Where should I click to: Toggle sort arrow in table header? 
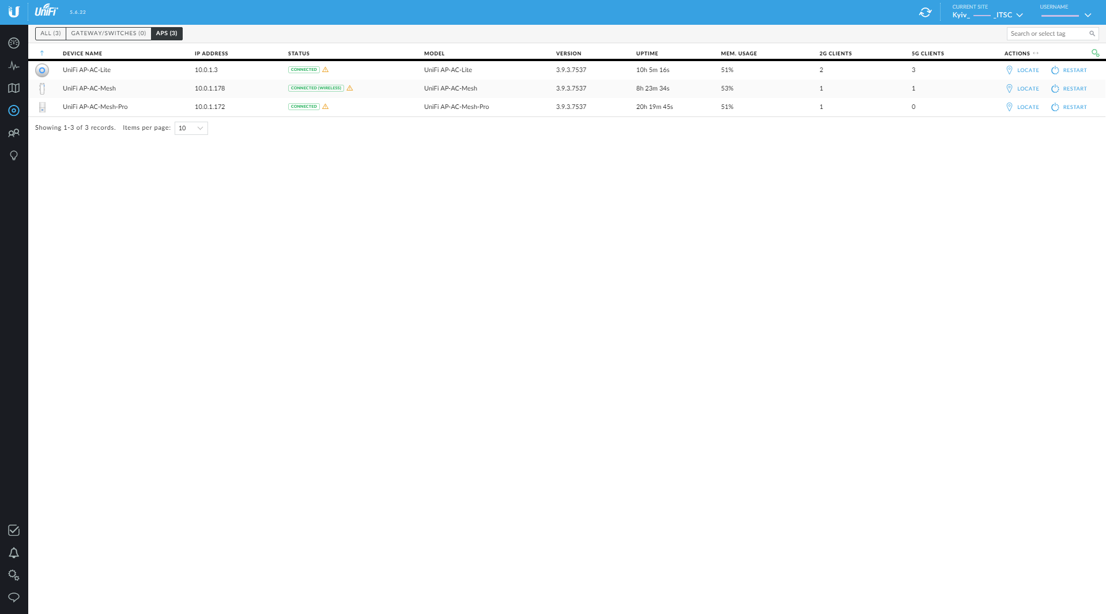click(41, 53)
